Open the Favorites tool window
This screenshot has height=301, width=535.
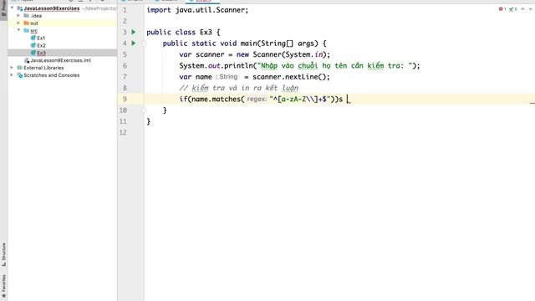click(3, 286)
